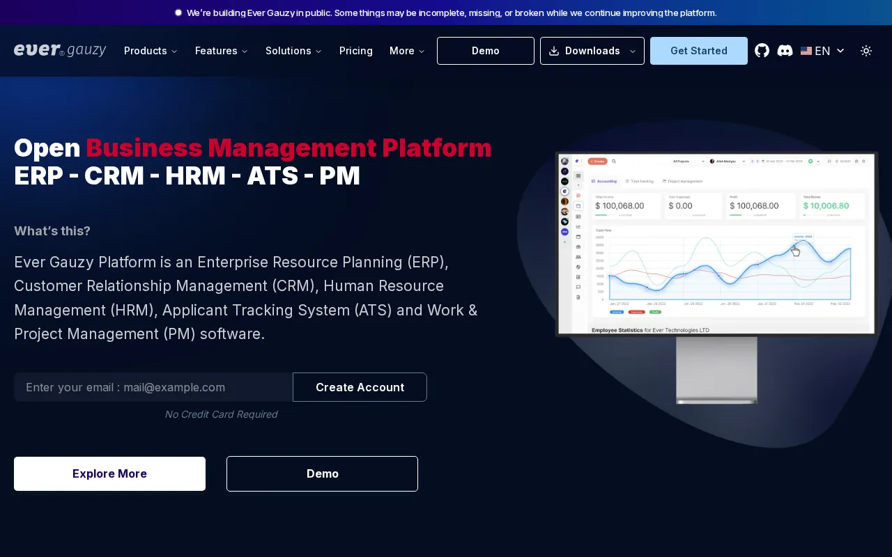
Task: Expand the Products menu
Action: (151, 51)
